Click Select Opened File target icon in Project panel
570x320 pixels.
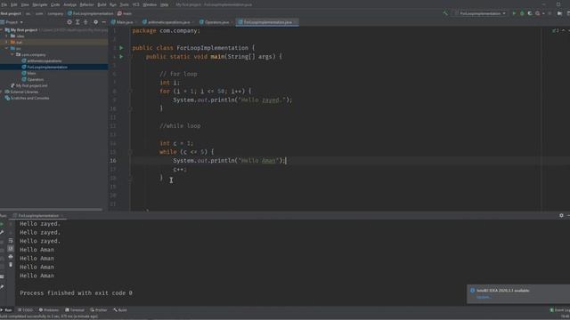(x=69, y=22)
